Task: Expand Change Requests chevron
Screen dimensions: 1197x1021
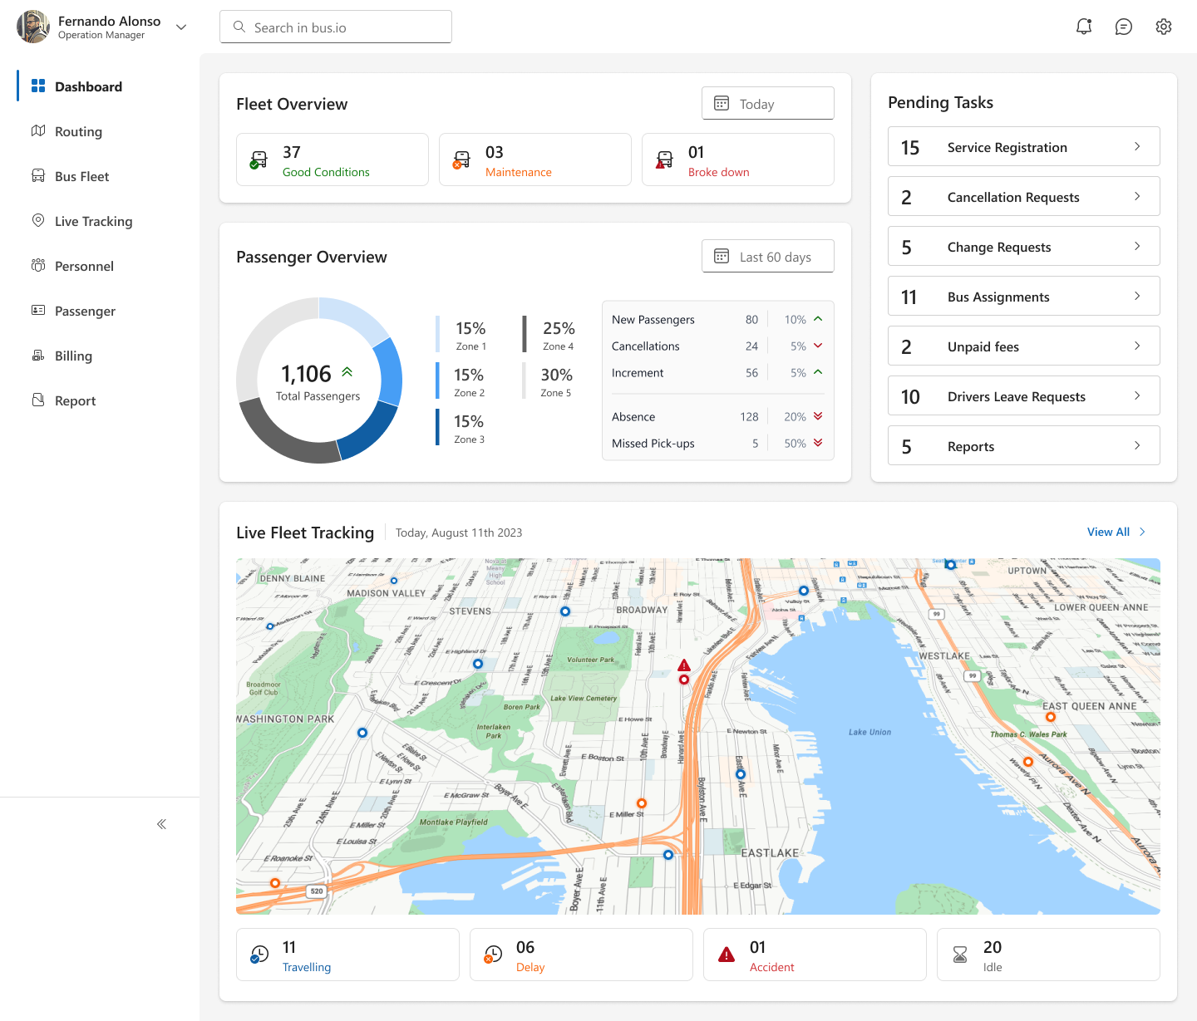Action: click(x=1137, y=246)
